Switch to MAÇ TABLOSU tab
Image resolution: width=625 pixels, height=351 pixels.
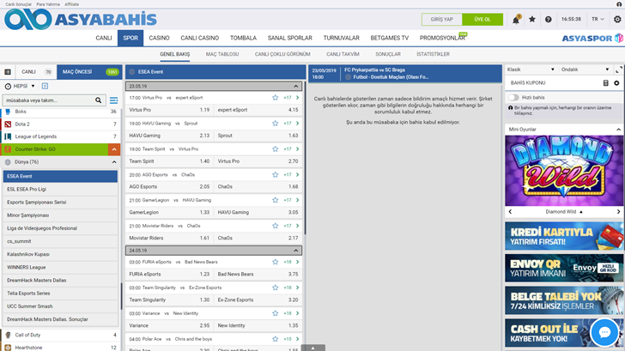click(222, 54)
